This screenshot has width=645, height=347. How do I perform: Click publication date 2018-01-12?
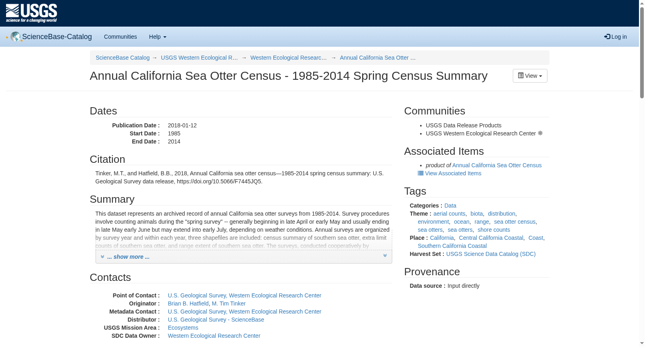point(182,125)
